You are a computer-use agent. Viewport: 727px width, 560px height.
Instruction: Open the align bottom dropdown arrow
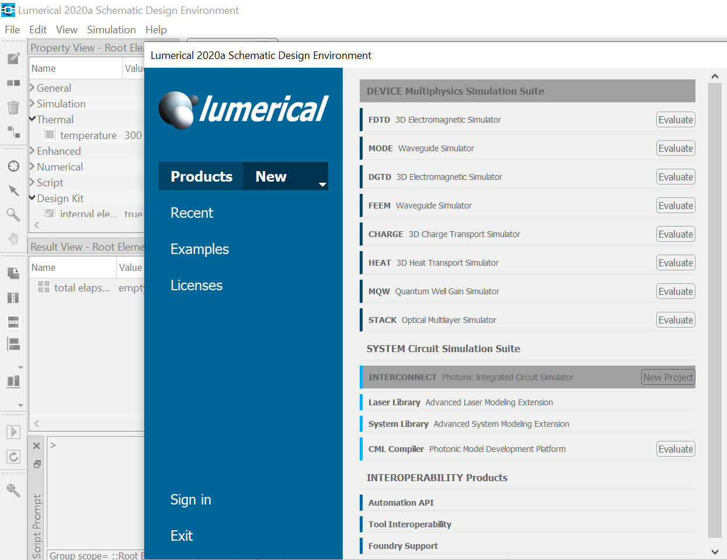pyautogui.click(x=20, y=405)
